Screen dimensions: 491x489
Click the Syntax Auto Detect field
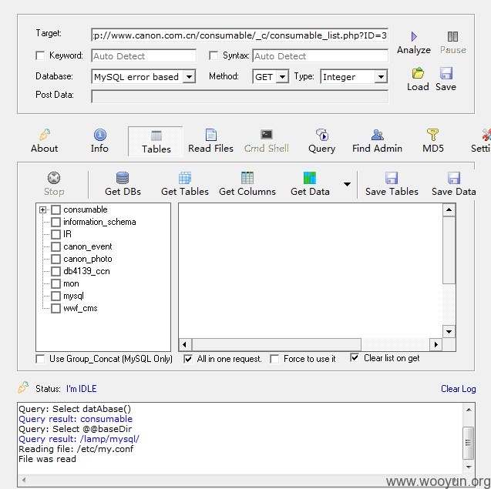point(321,56)
